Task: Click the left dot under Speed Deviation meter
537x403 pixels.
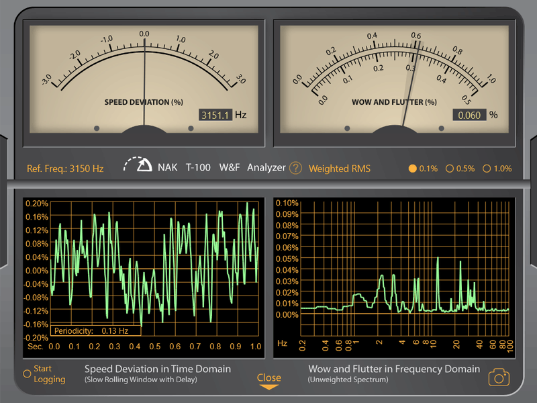Action: [97, 128]
